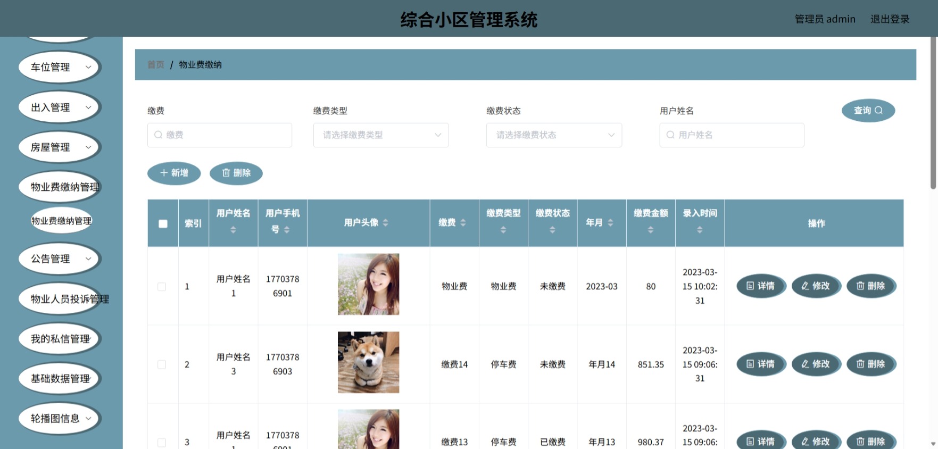
Task: Click 修改 for row 缴费14
Action: pyautogui.click(x=816, y=364)
